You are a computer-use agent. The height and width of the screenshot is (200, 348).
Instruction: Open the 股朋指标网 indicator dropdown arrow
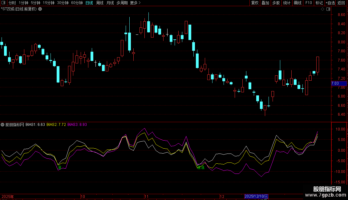click(x=2, y=125)
